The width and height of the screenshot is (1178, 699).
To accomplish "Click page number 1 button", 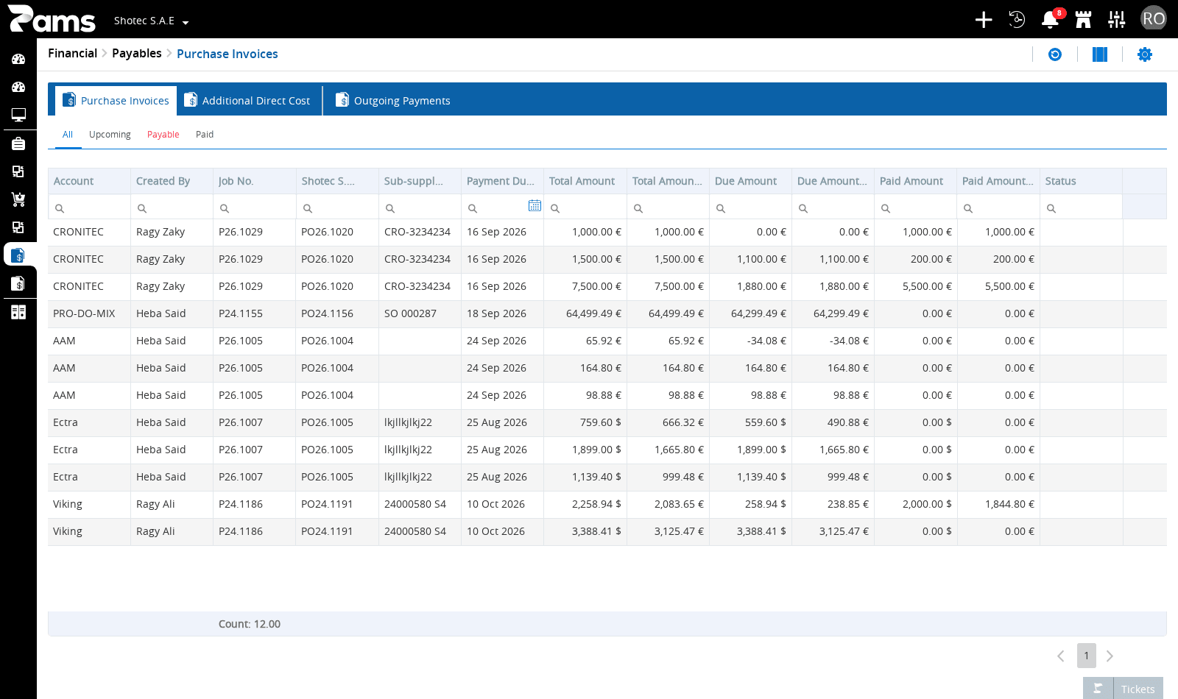I will coord(1087,656).
